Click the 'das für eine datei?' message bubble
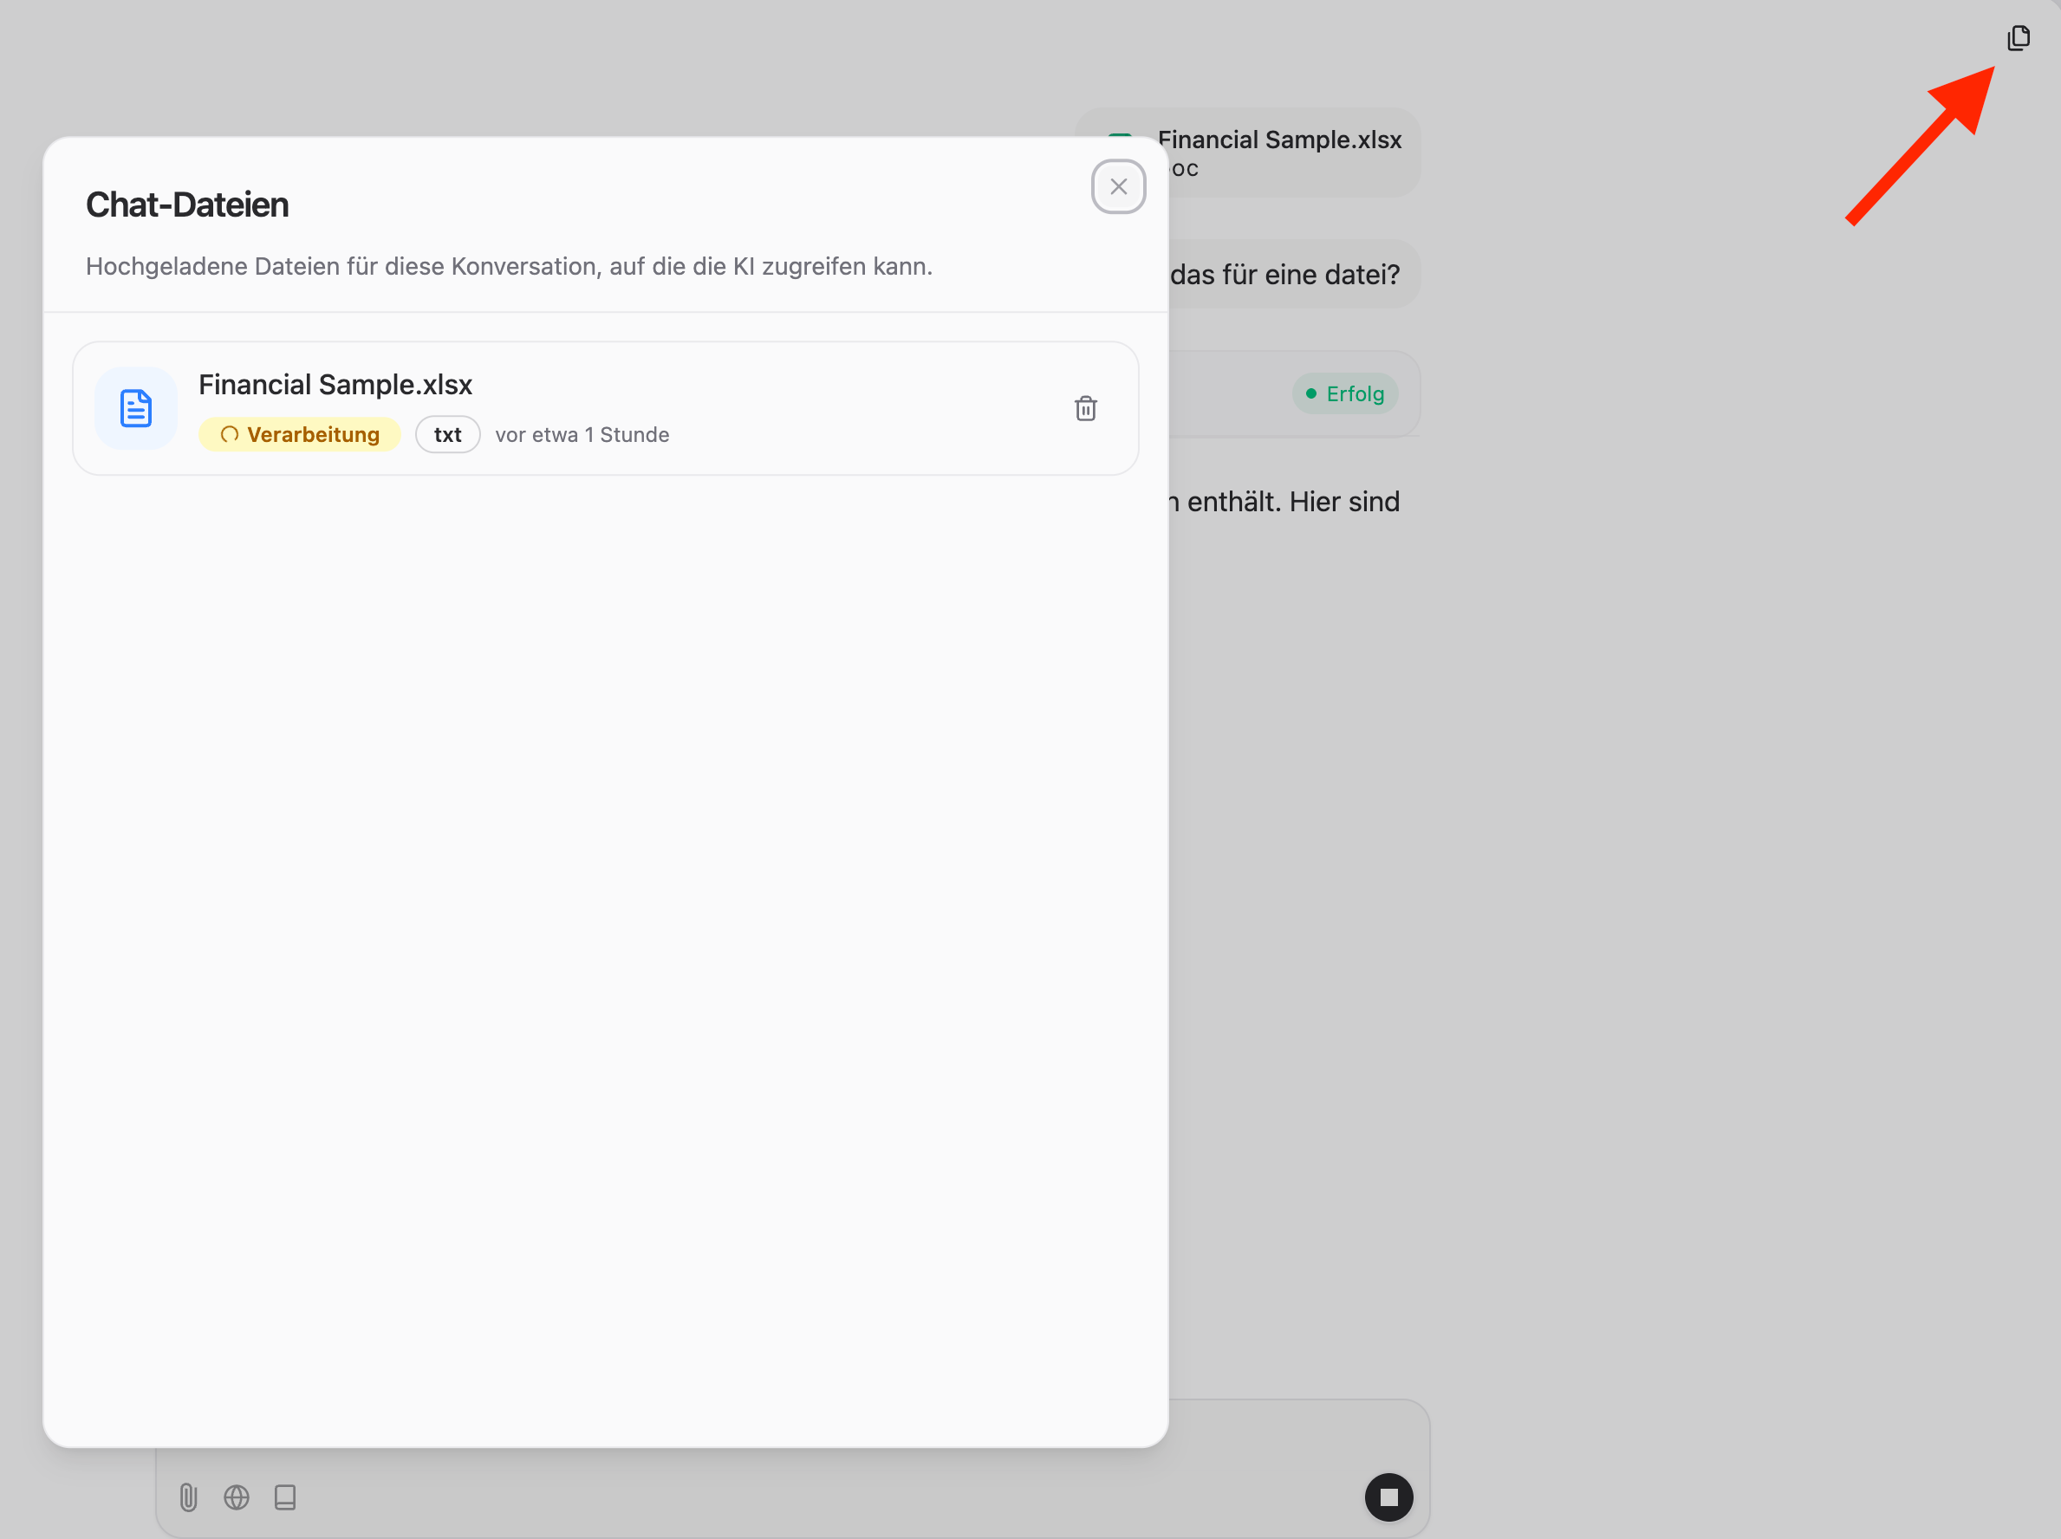Viewport: 2061px width, 1539px height. point(1293,275)
